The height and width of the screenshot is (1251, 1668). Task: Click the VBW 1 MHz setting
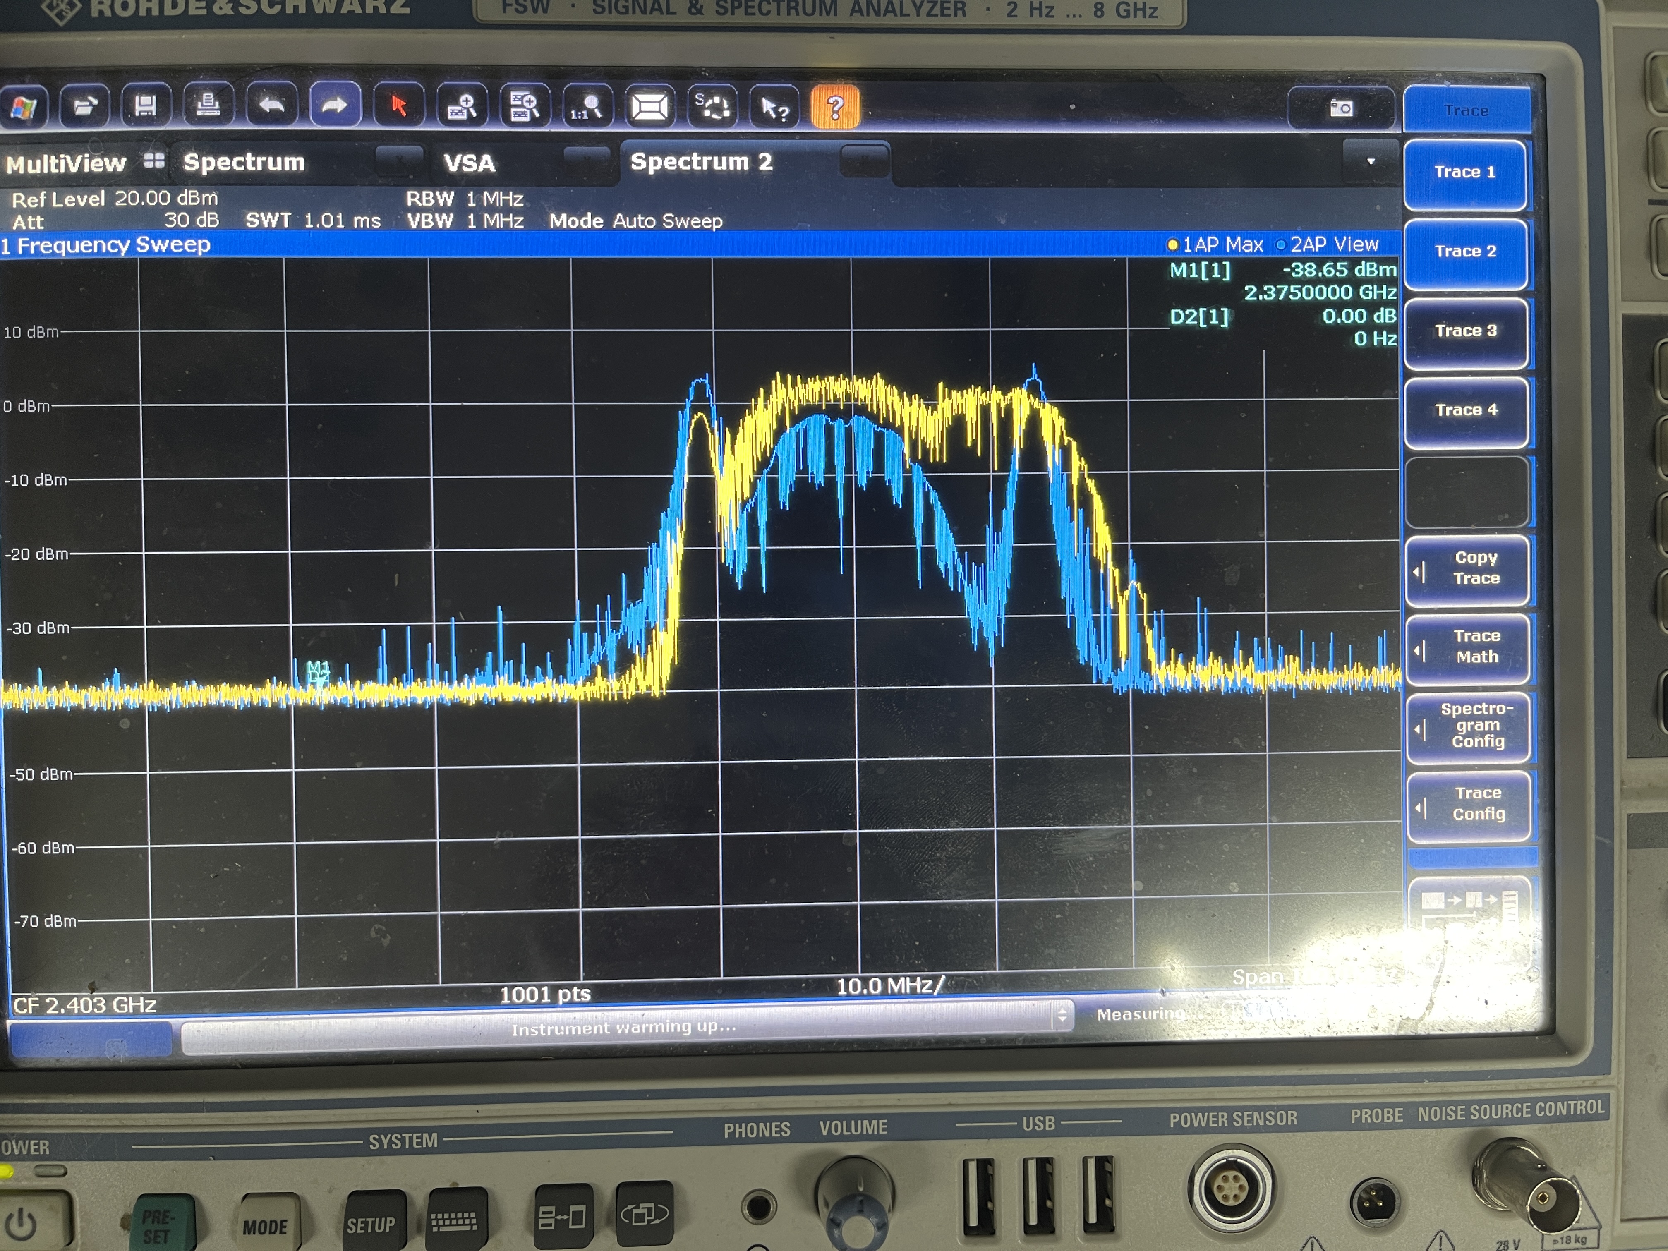pos(465,220)
